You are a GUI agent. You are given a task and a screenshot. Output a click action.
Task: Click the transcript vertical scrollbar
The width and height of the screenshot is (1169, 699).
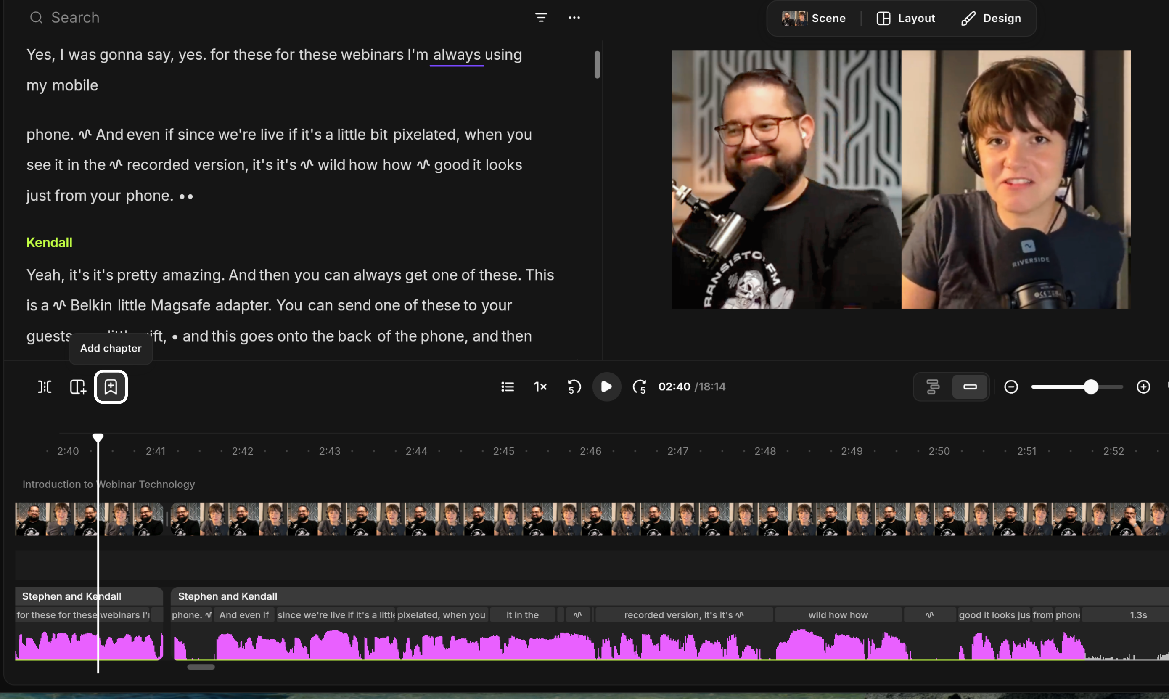(x=597, y=64)
